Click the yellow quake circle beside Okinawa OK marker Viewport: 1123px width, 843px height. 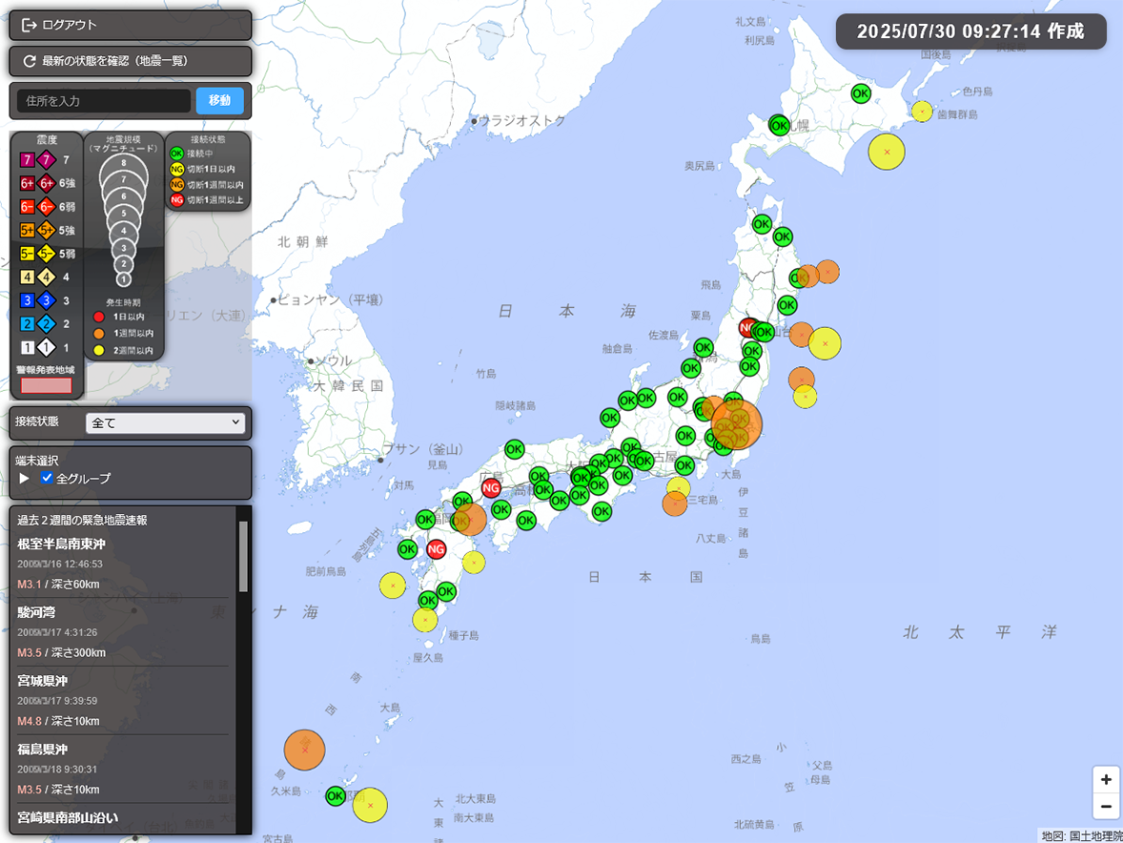pos(370,805)
